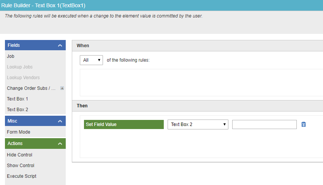Viewport: 323px width, 185px height.
Task: Collapse the Actions panel chevron
Action: tap(60, 144)
